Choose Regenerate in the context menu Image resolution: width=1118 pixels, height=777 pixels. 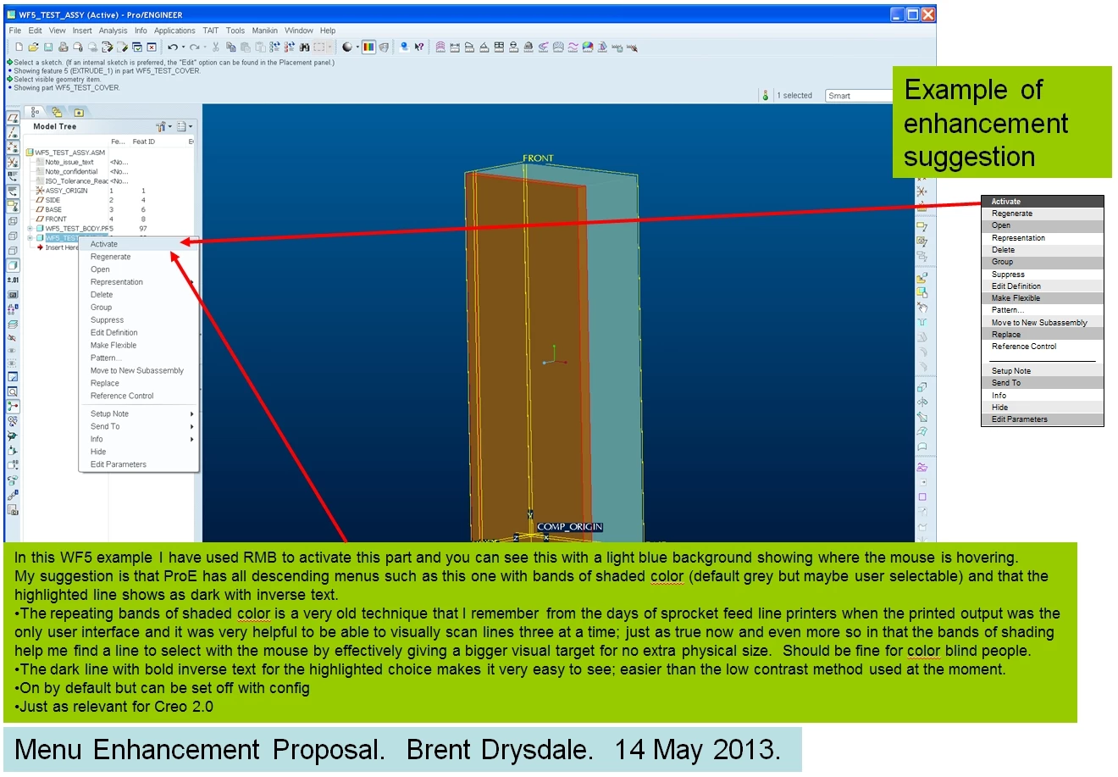pyautogui.click(x=139, y=257)
